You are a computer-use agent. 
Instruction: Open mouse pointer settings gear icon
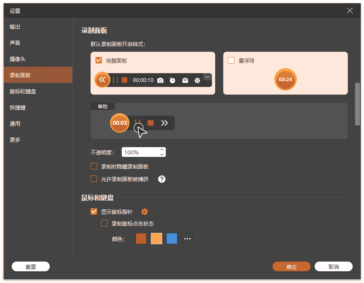click(x=145, y=211)
